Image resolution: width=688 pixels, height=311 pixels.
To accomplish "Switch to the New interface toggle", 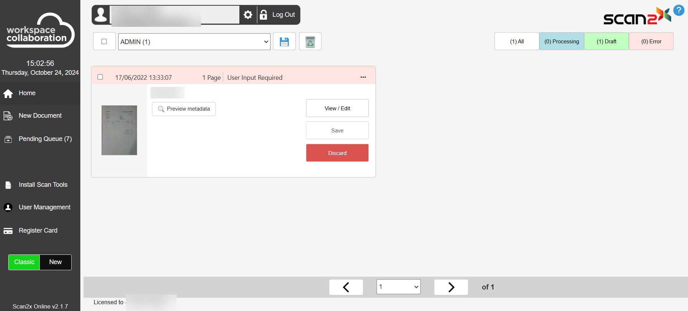I will point(56,262).
